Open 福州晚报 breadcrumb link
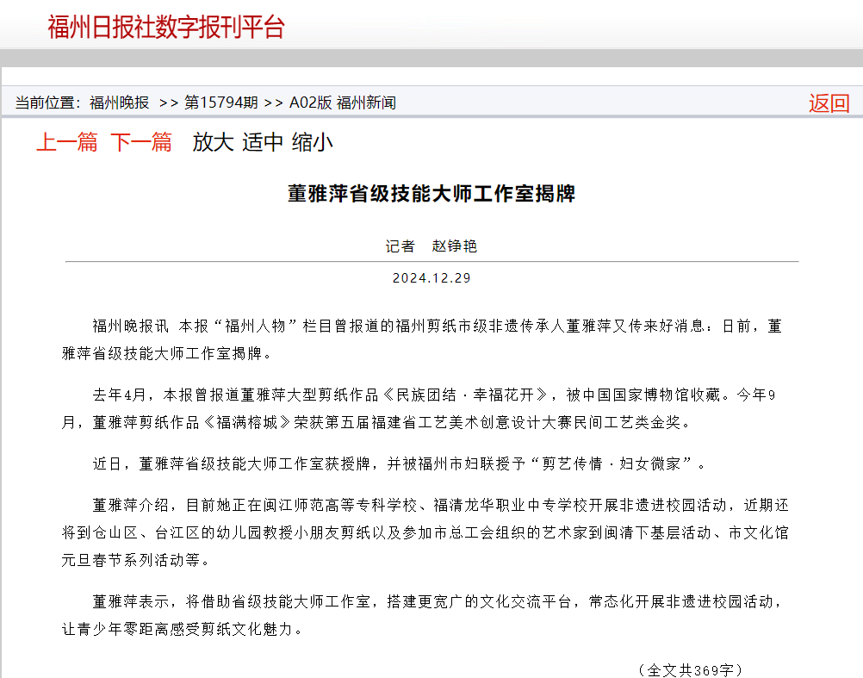 [x=120, y=103]
